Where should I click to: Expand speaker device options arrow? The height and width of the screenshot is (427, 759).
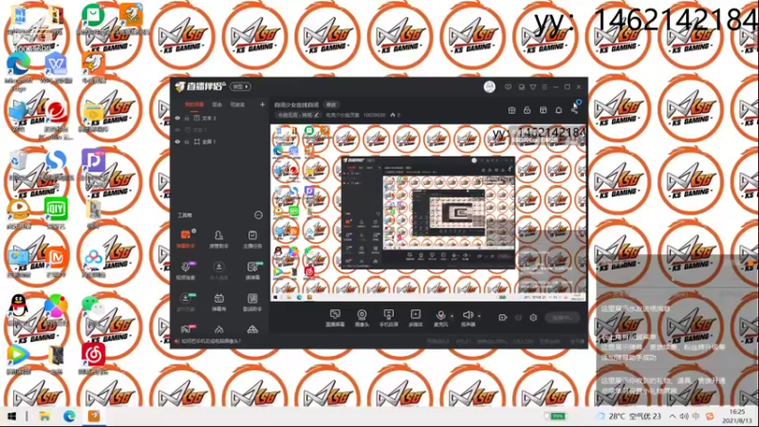tap(479, 316)
